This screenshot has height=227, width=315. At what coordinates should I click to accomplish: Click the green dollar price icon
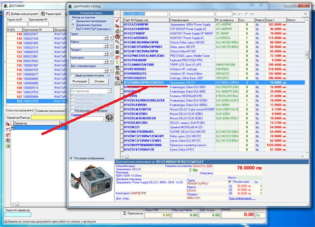tap(117, 63)
